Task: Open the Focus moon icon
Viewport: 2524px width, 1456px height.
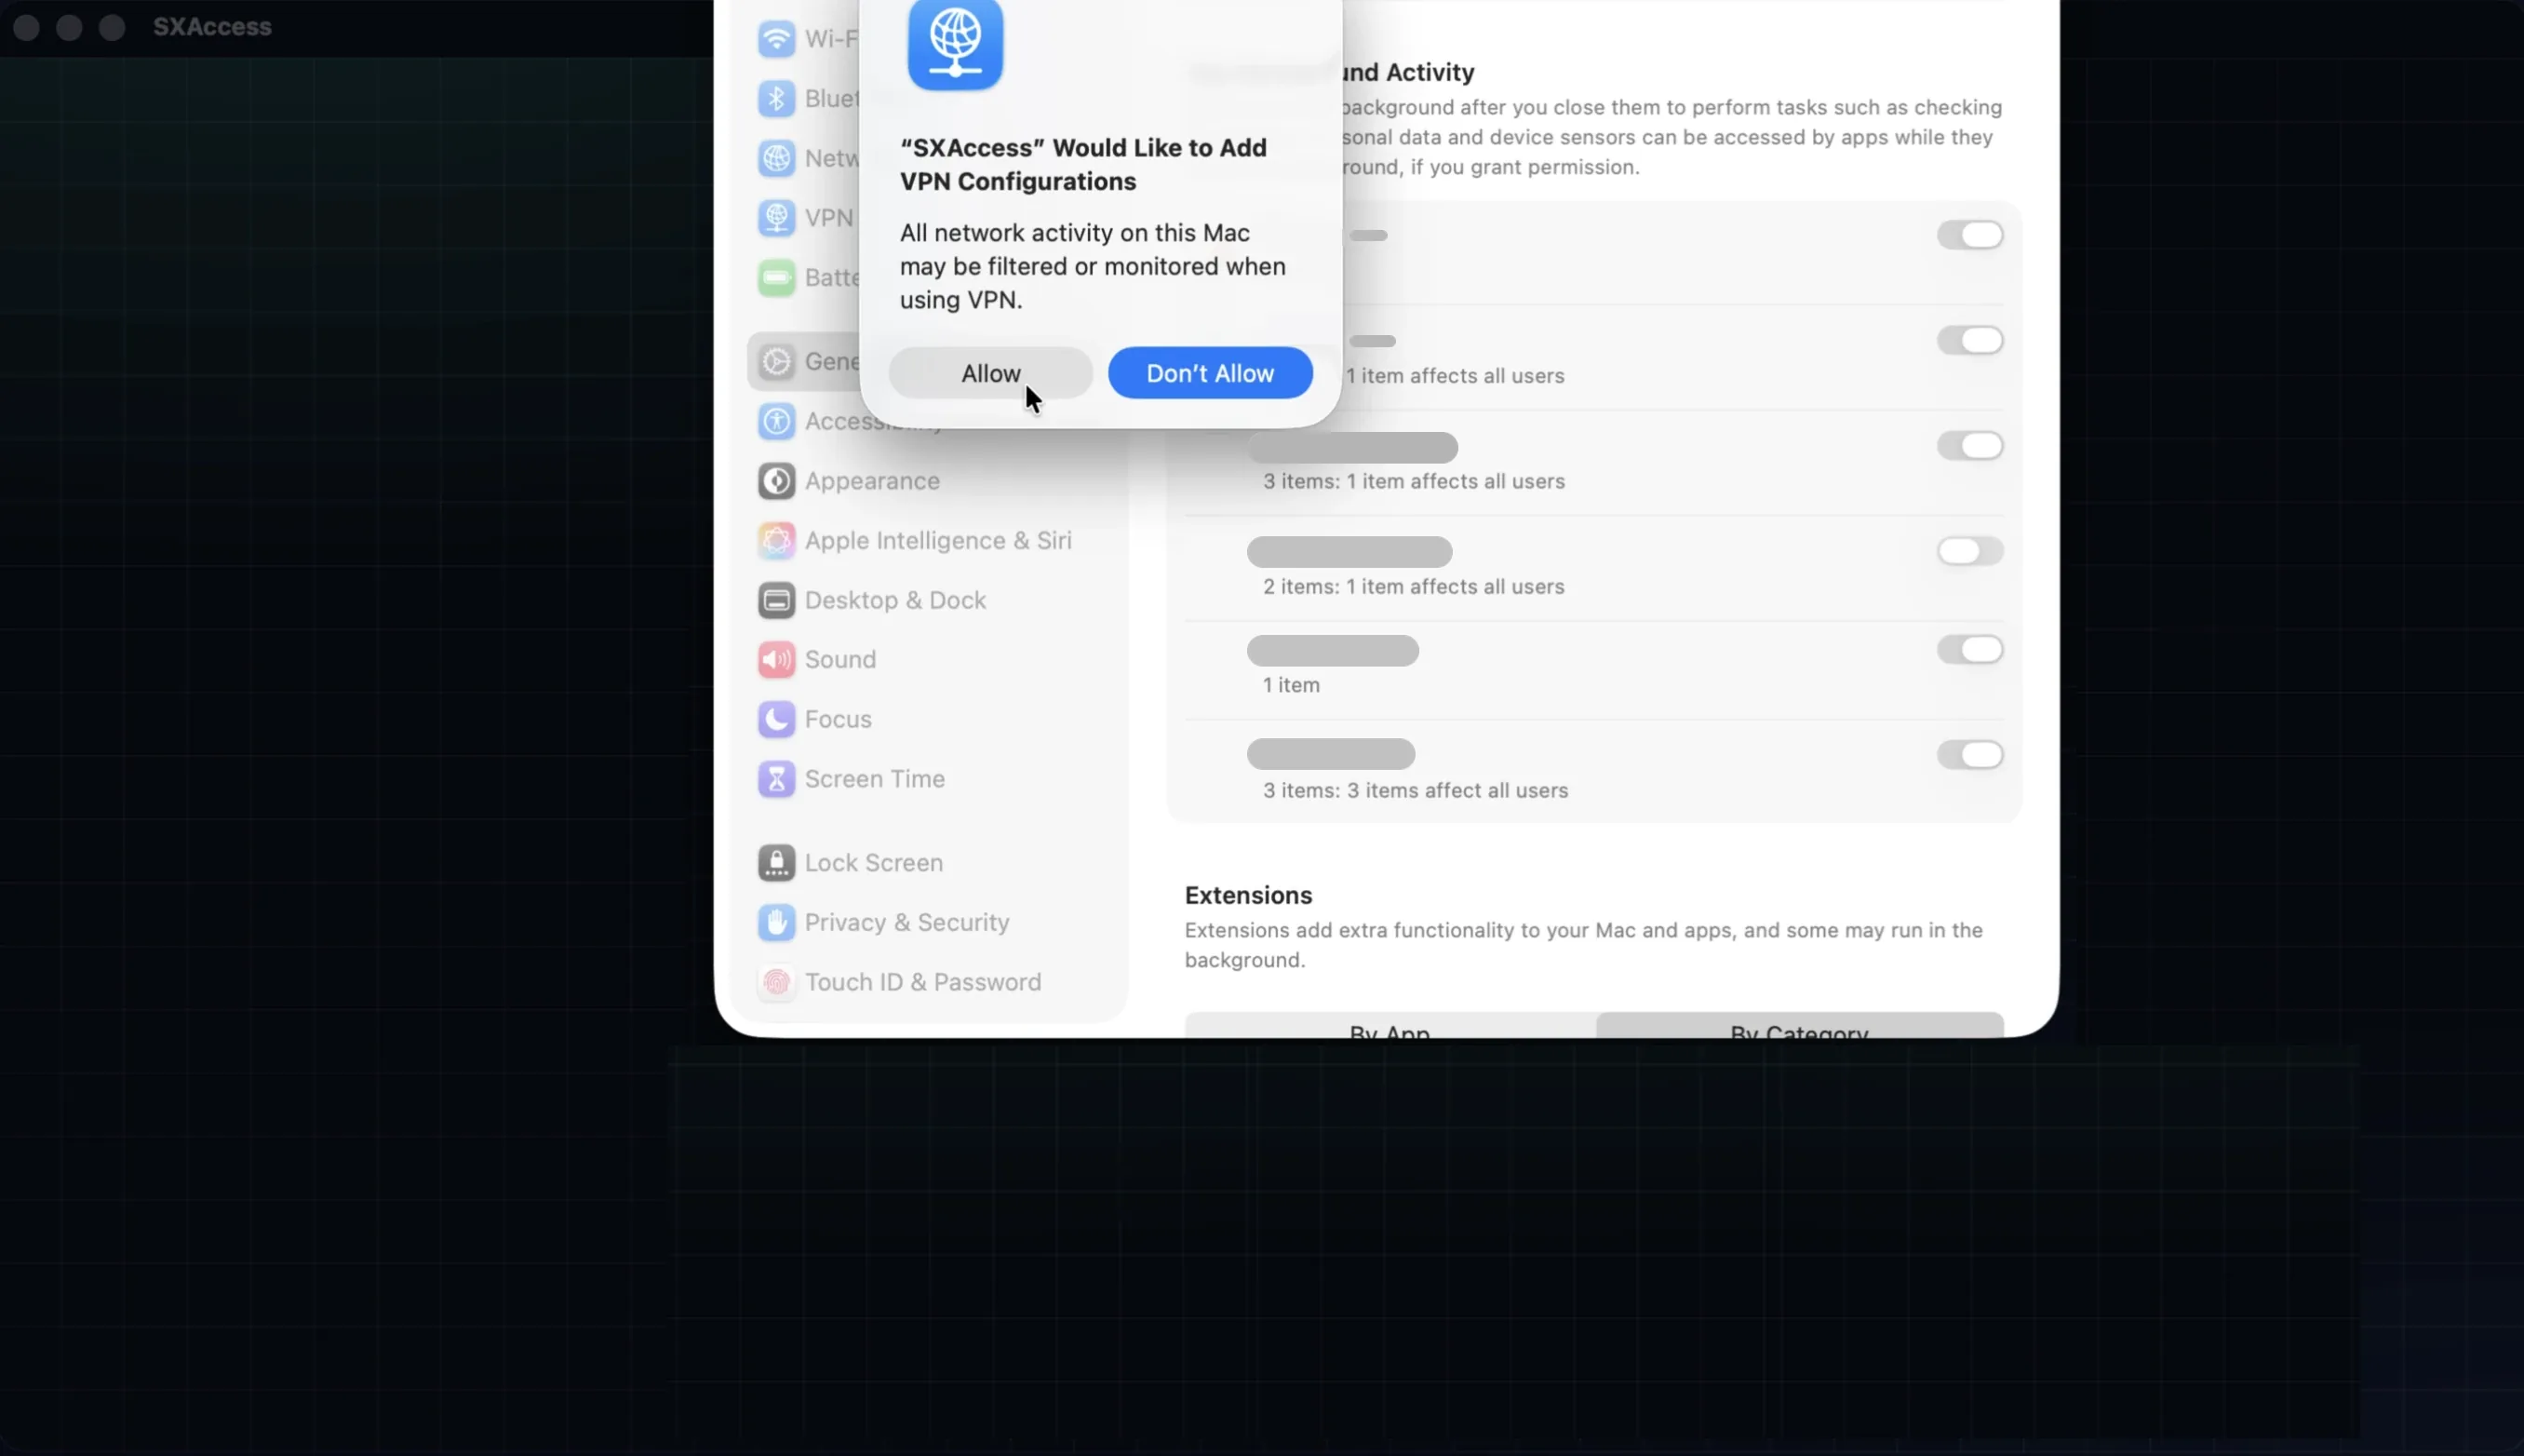Action: 777,719
